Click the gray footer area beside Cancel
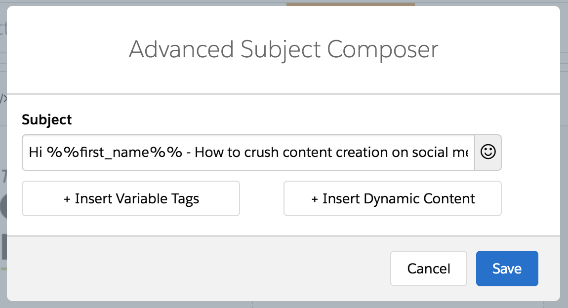Screen dimensions: 568x308 tap(198, 269)
